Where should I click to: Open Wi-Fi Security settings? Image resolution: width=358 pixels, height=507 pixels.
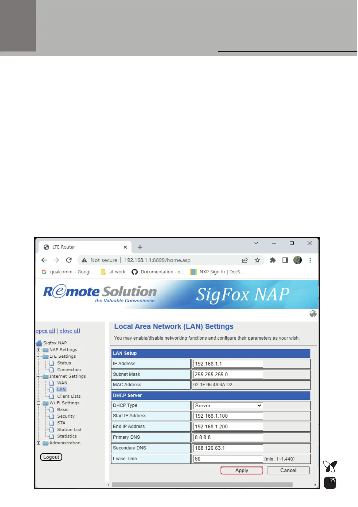pos(66,416)
